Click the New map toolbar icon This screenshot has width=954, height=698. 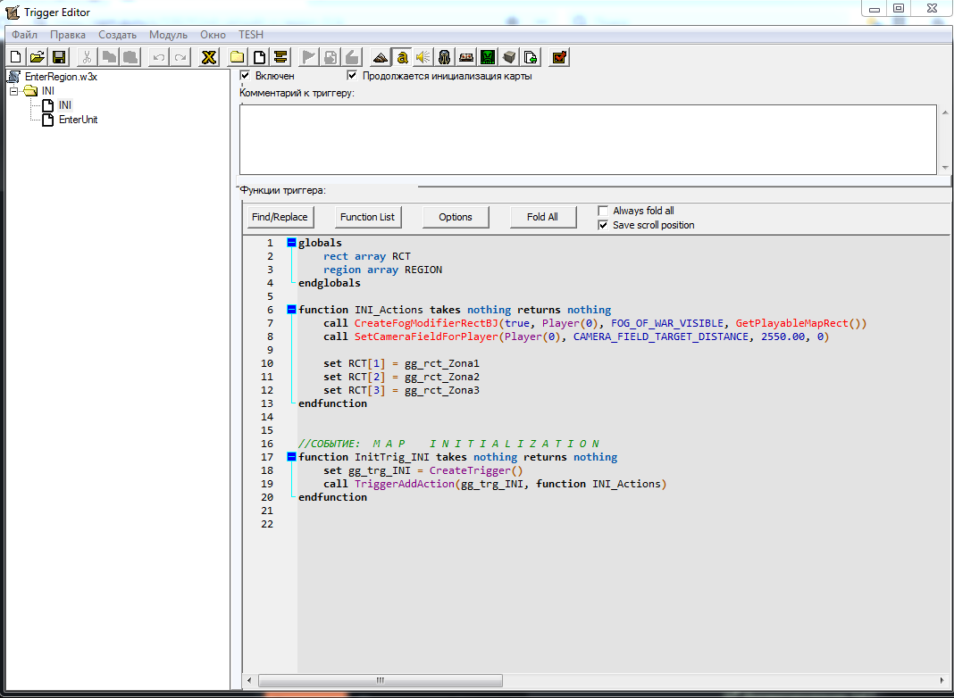point(15,57)
